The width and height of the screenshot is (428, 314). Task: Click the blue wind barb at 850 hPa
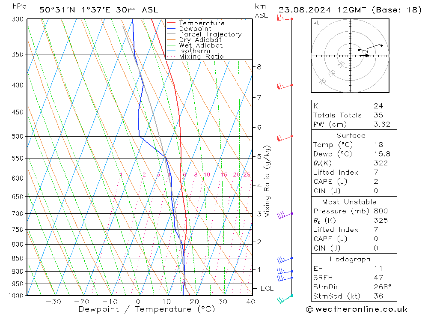[285, 260]
